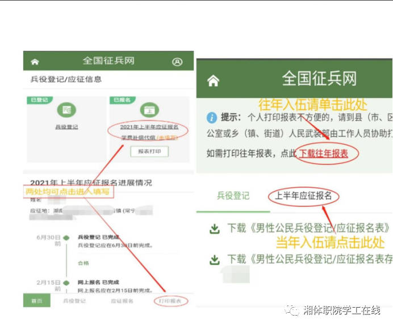This screenshot has width=393, height=323.
Task: Click the green round 应征报名 card icon
Action: (x=149, y=109)
